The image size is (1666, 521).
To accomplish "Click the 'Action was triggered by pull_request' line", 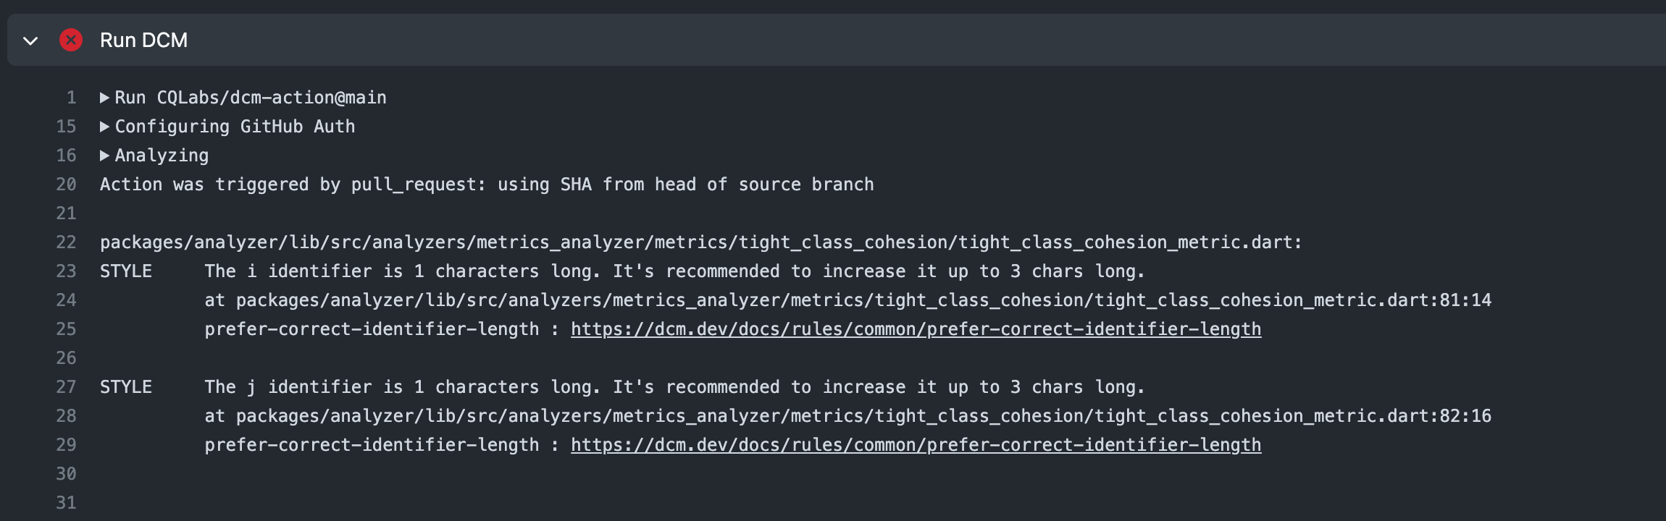I will (487, 185).
